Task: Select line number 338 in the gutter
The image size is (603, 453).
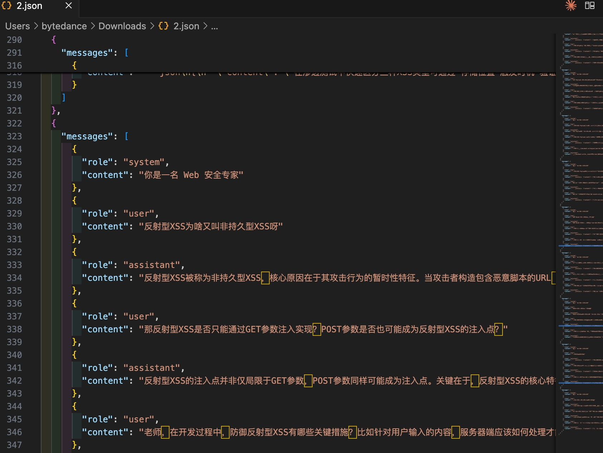Action: 14,329
